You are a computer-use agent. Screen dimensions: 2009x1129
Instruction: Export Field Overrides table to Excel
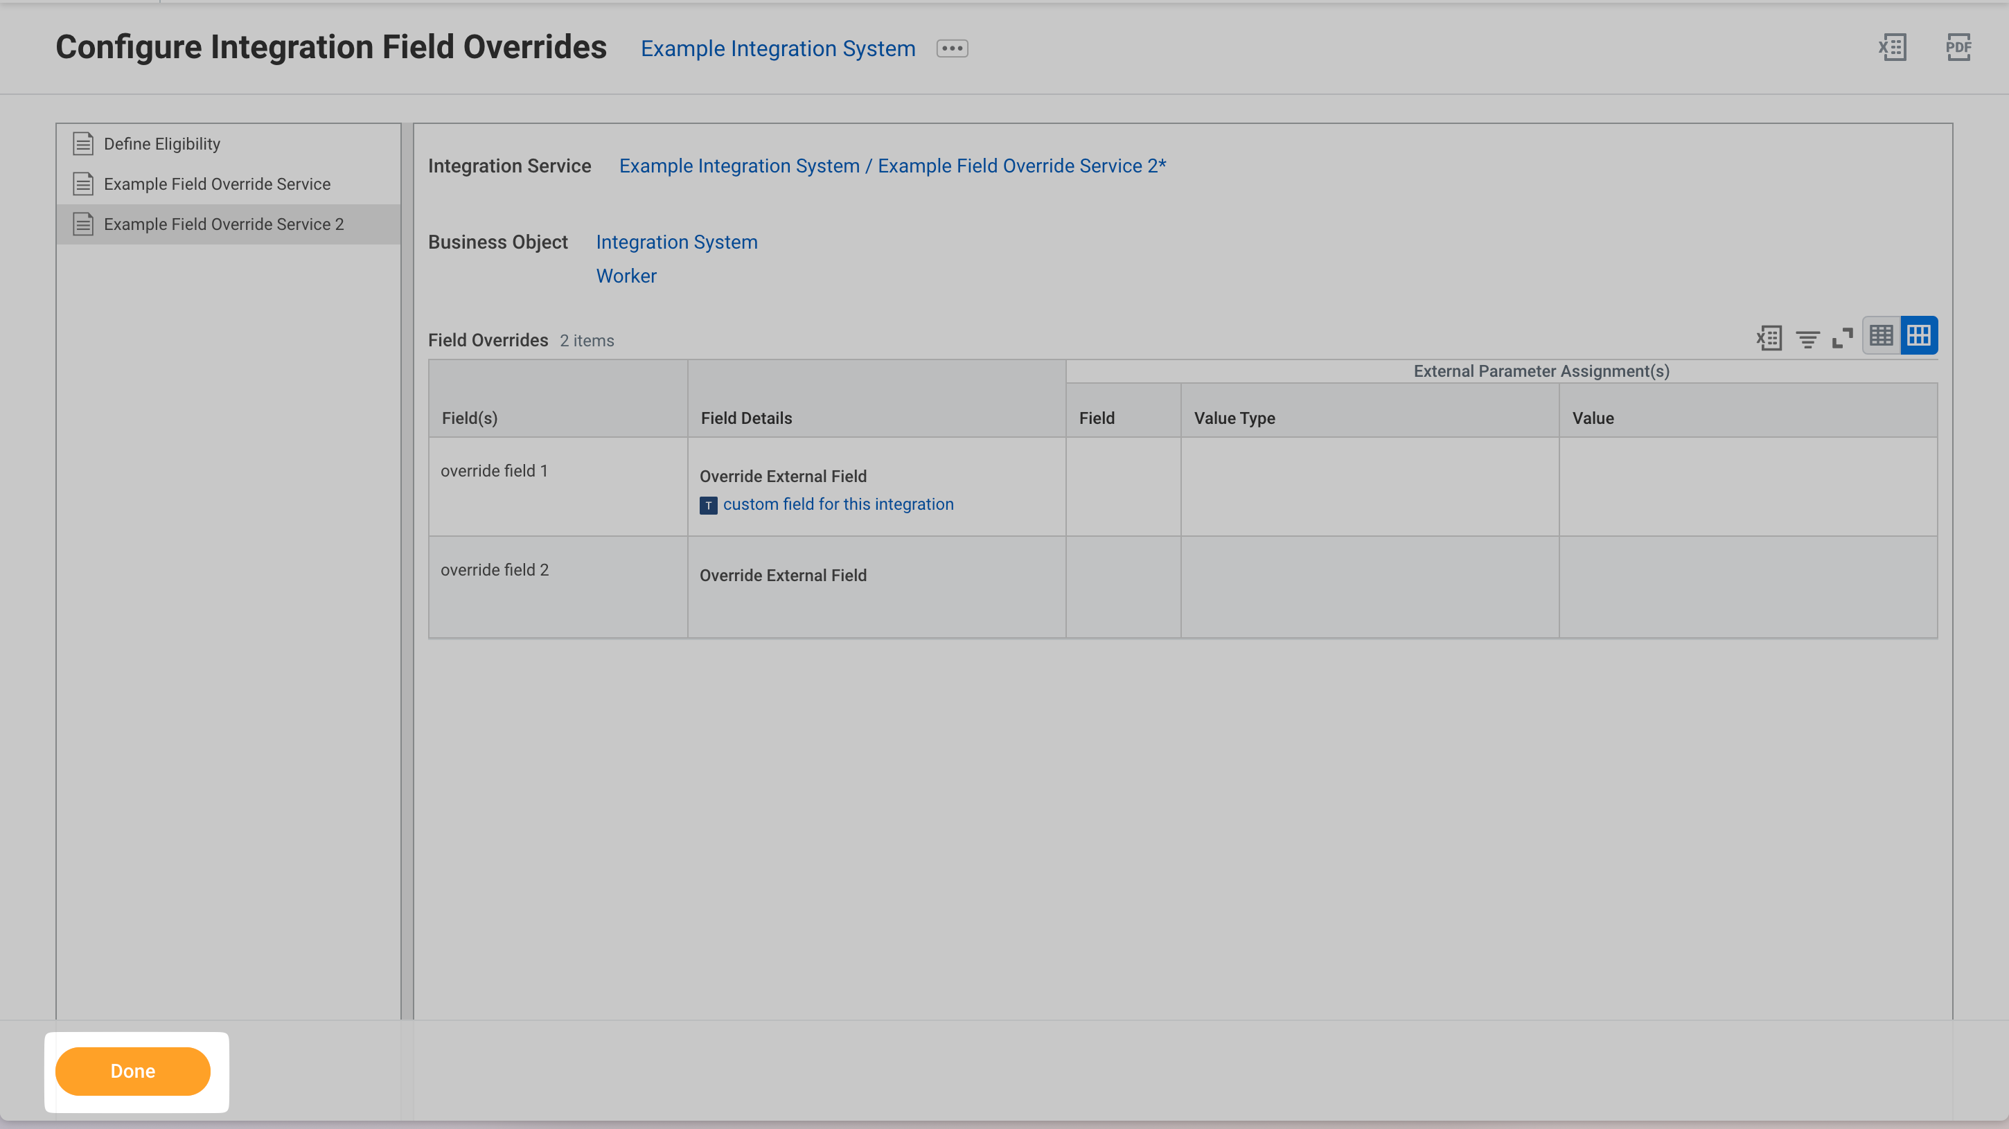pos(1769,337)
